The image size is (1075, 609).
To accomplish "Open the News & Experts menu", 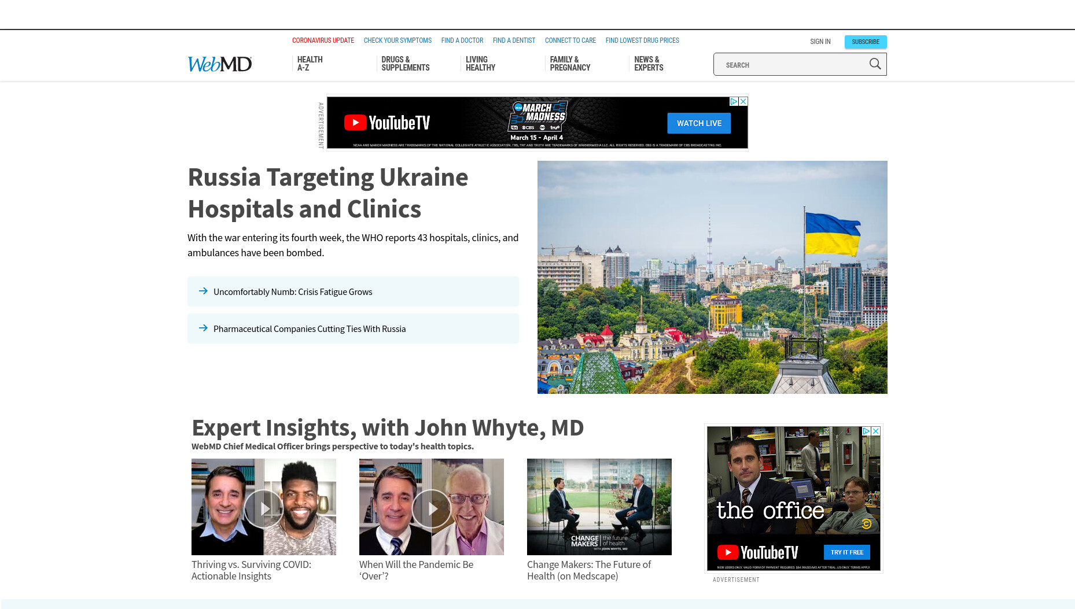I will 649,64.
